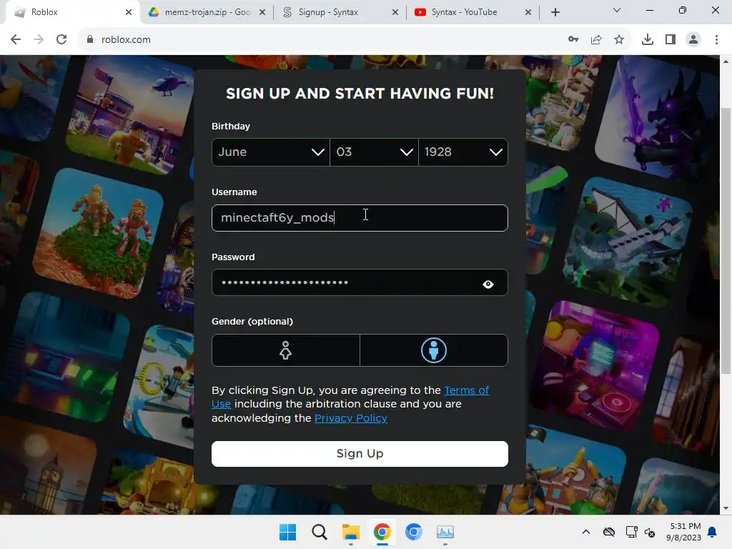Click the muted volume tray icon
The image size is (732, 549).
[x=649, y=532]
